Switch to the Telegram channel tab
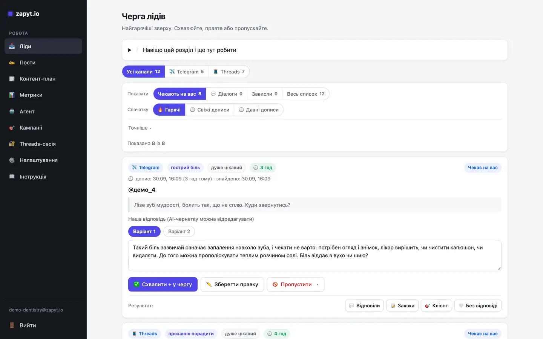The width and height of the screenshot is (543, 339). pos(187,72)
